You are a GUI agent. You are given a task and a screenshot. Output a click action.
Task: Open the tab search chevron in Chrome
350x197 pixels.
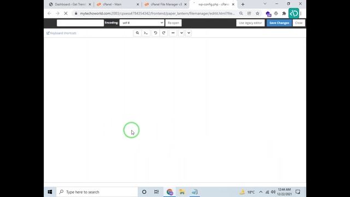(265, 4)
